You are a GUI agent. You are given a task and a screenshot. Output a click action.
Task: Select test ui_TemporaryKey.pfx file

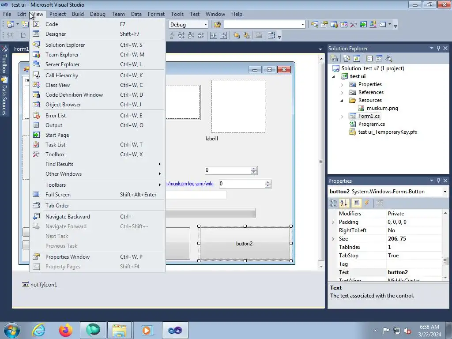(x=388, y=132)
